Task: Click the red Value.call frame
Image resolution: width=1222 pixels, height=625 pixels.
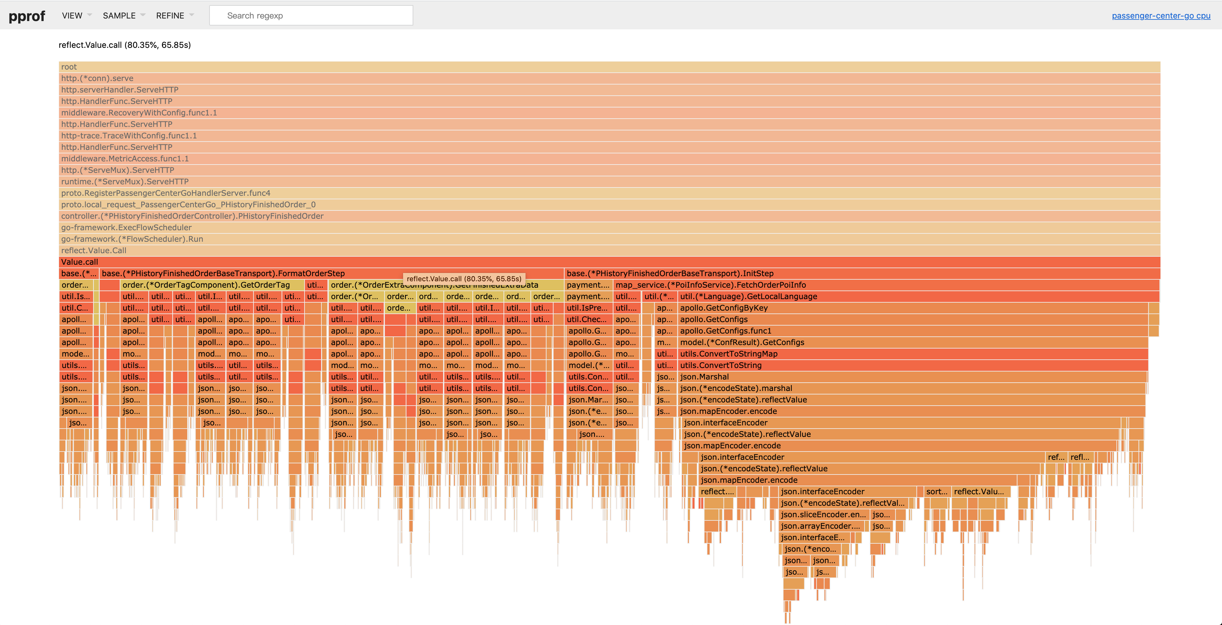Action: [x=609, y=262]
